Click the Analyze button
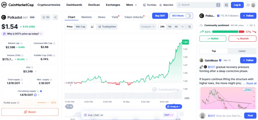 (174, 107)
